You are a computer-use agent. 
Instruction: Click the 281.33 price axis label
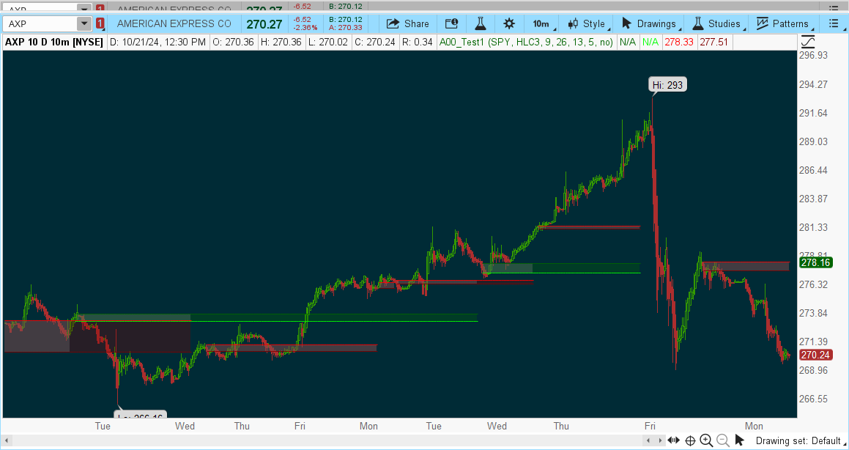[814, 227]
